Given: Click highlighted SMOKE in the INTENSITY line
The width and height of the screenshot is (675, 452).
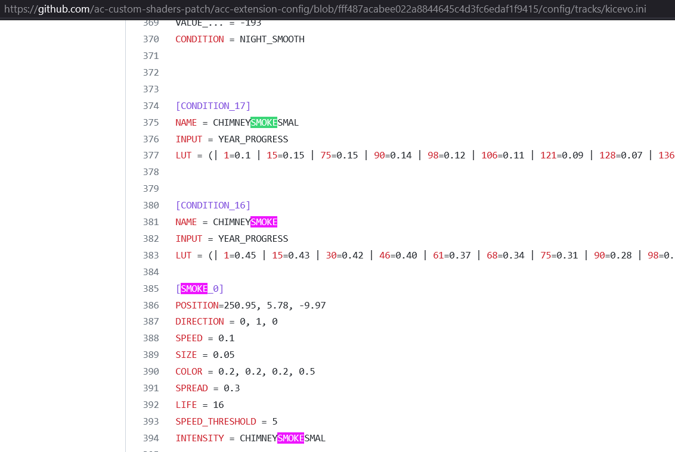Looking at the screenshot, I should [x=290, y=438].
